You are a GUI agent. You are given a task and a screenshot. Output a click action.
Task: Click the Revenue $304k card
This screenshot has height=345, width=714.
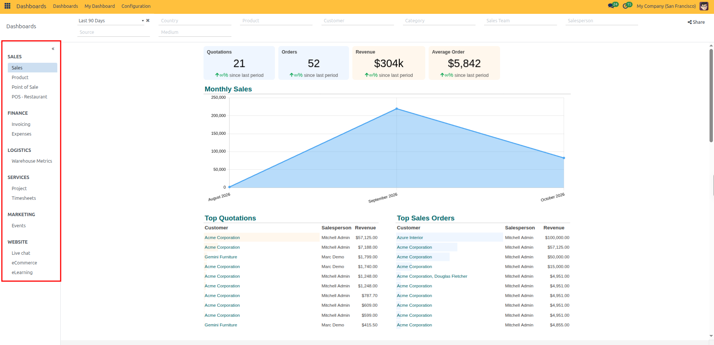point(389,63)
